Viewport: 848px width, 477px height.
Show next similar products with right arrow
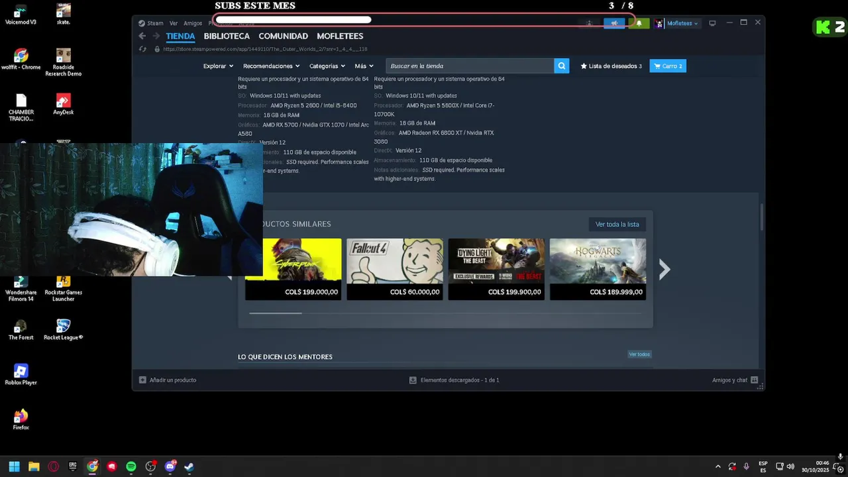pos(664,269)
